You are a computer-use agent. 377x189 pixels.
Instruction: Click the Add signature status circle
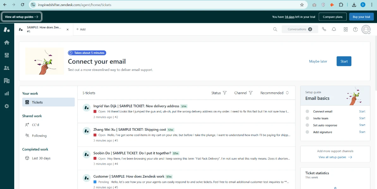click(x=307, y=132)
